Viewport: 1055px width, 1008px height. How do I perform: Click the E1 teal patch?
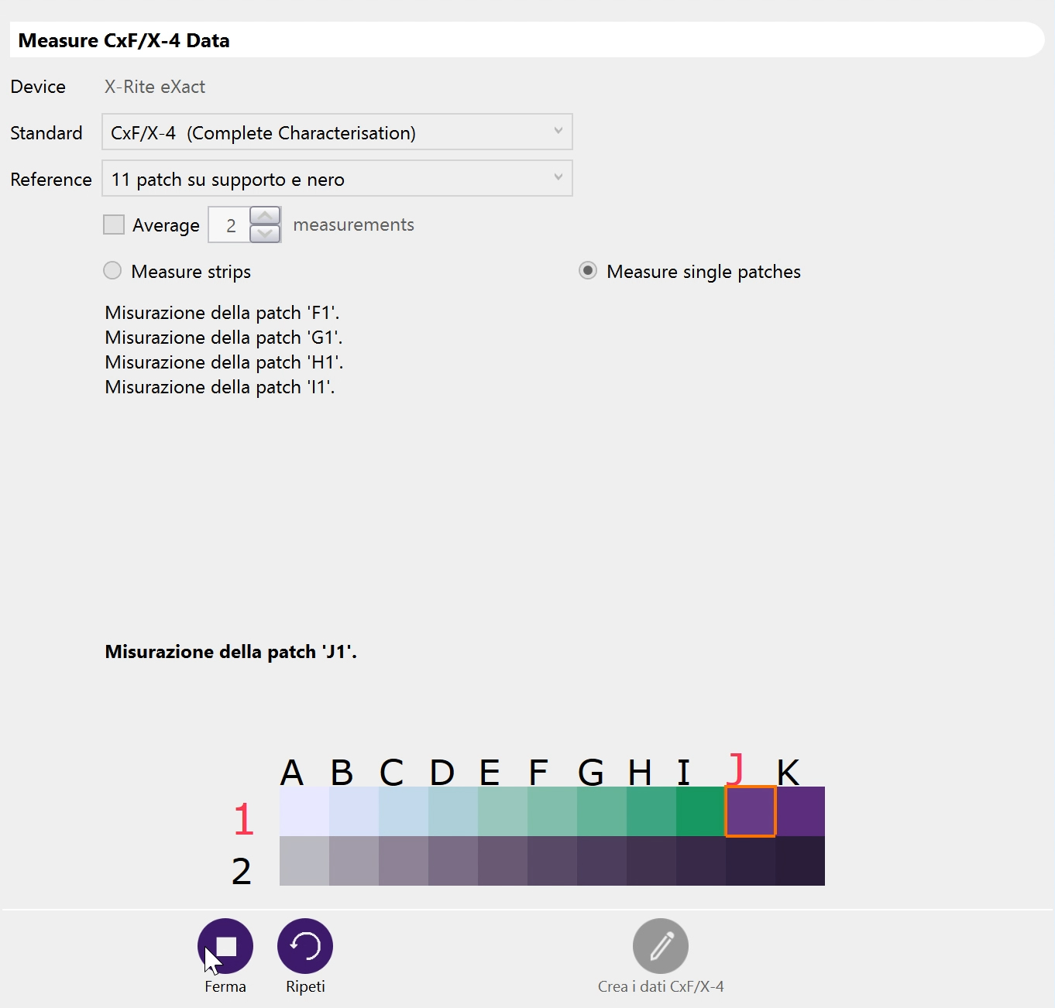click(503, 811)
